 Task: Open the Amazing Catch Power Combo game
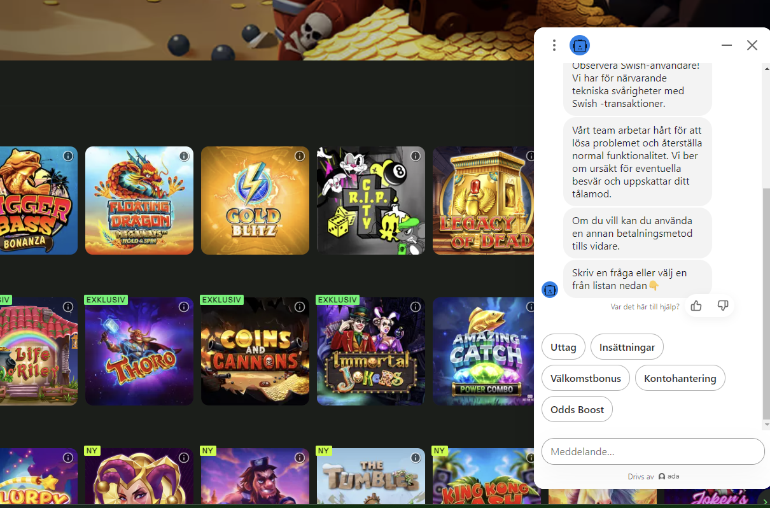pyautogui.click(x=483, y=351)
